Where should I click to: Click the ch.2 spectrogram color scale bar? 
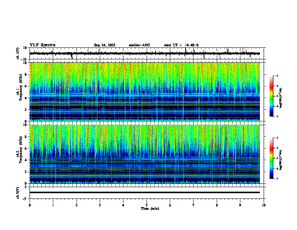271,158
